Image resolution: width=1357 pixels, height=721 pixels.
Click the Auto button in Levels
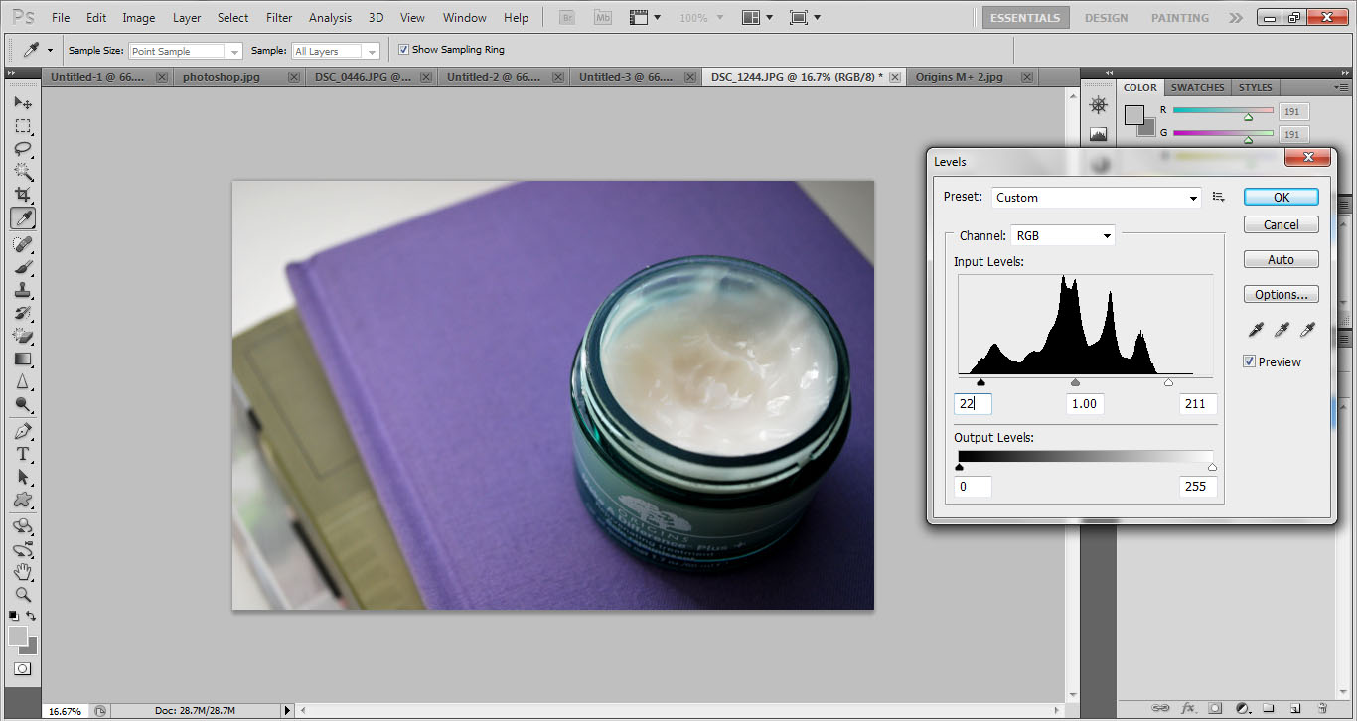pyautogui.click(x=1282, y=259)
